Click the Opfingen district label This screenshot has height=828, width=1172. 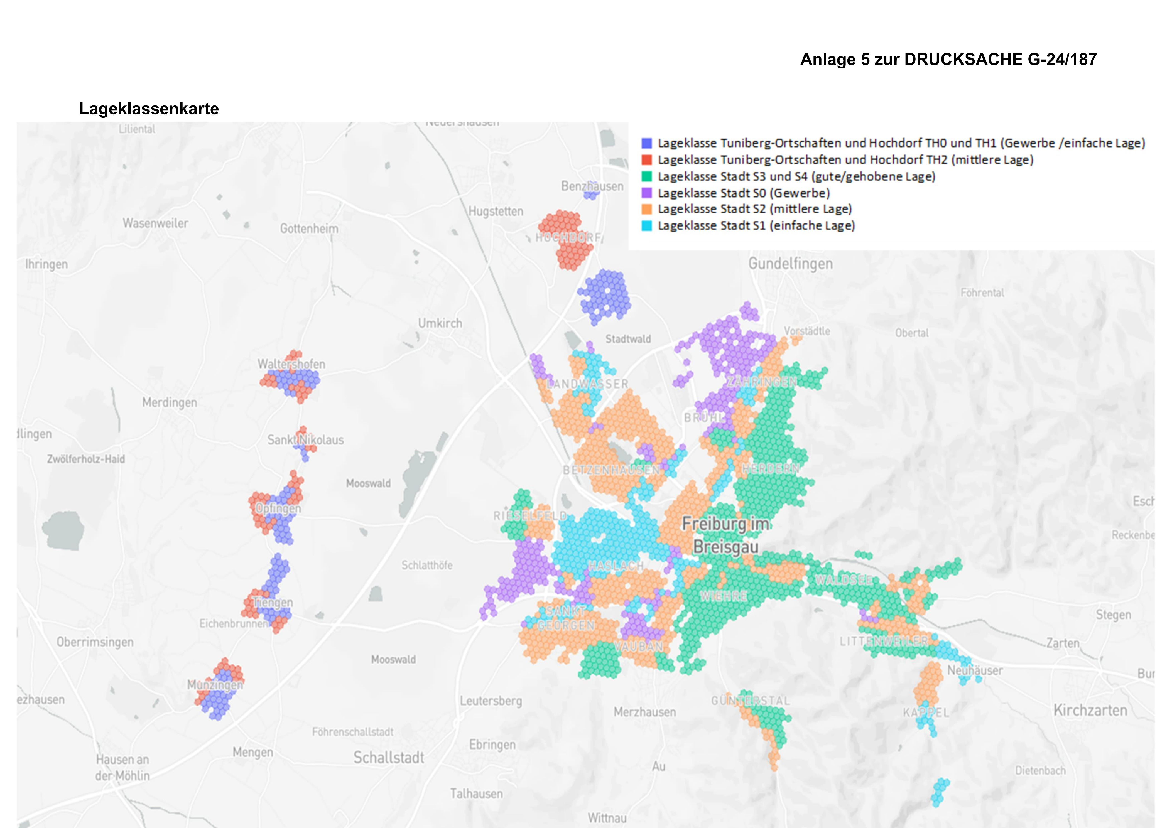click(x=278, y=508)
